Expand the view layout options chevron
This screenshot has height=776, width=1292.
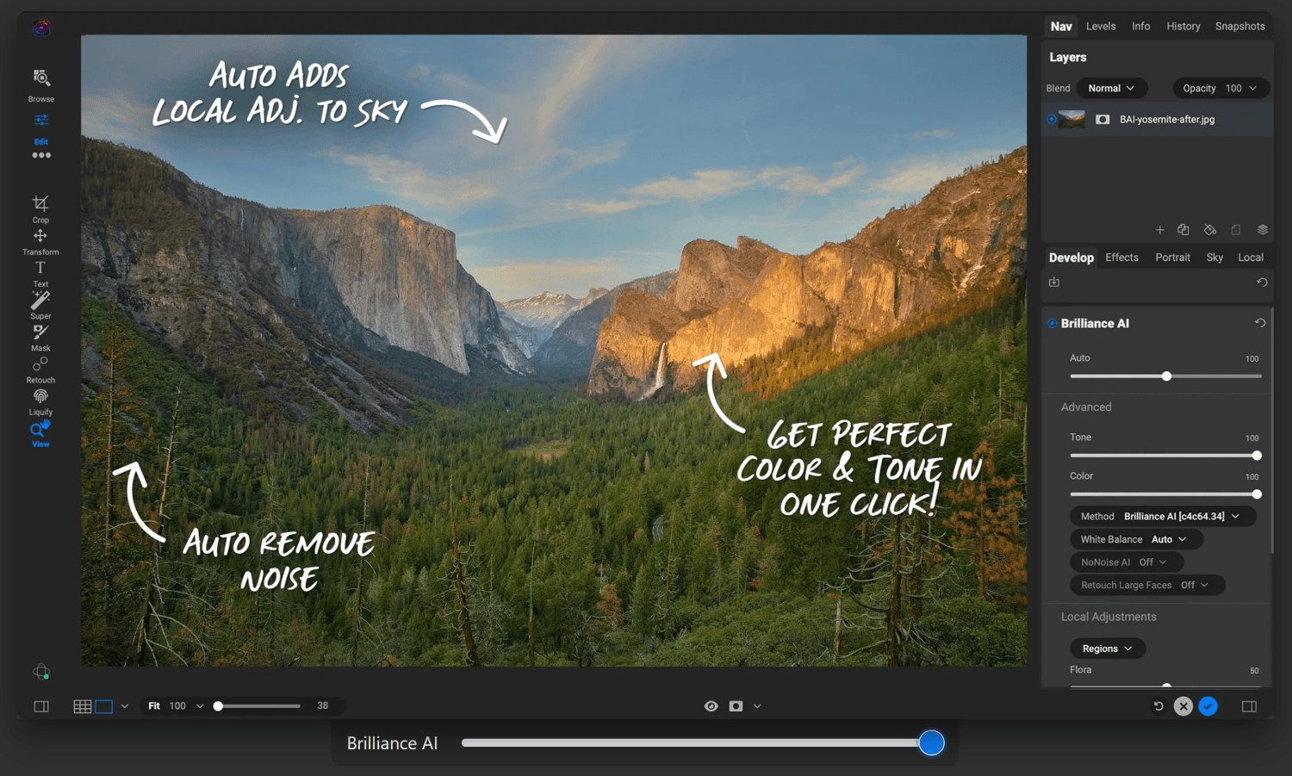(x=125, y=706)
